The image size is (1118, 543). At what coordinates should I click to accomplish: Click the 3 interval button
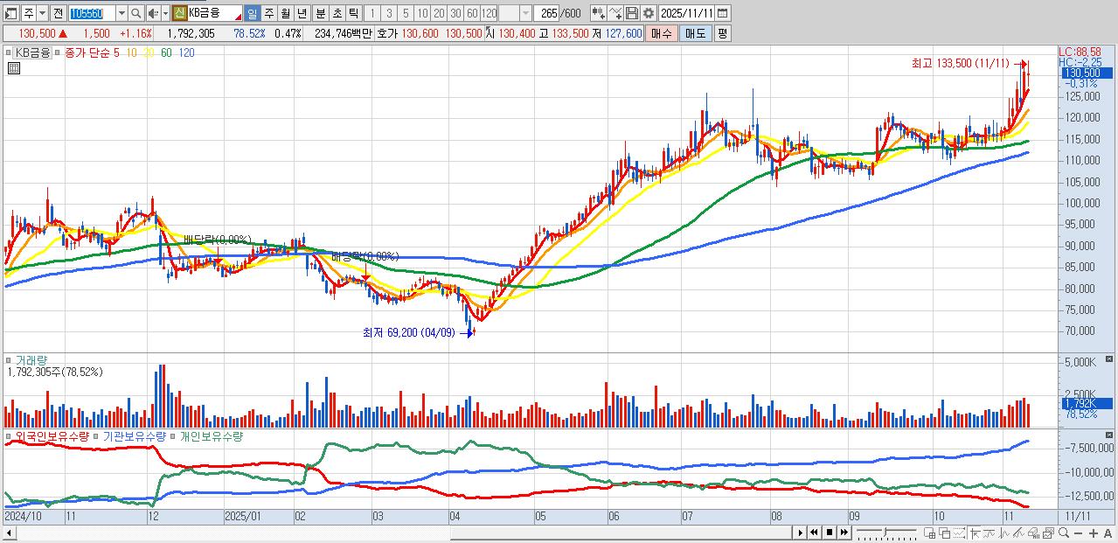point(389,14)
